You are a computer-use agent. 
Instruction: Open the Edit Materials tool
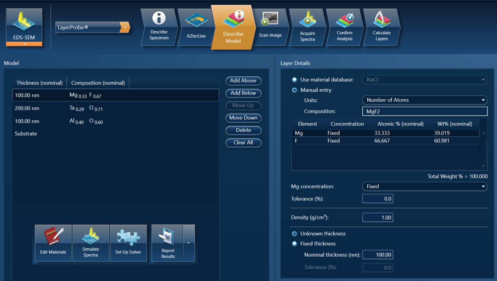click(x=53, y=243)
